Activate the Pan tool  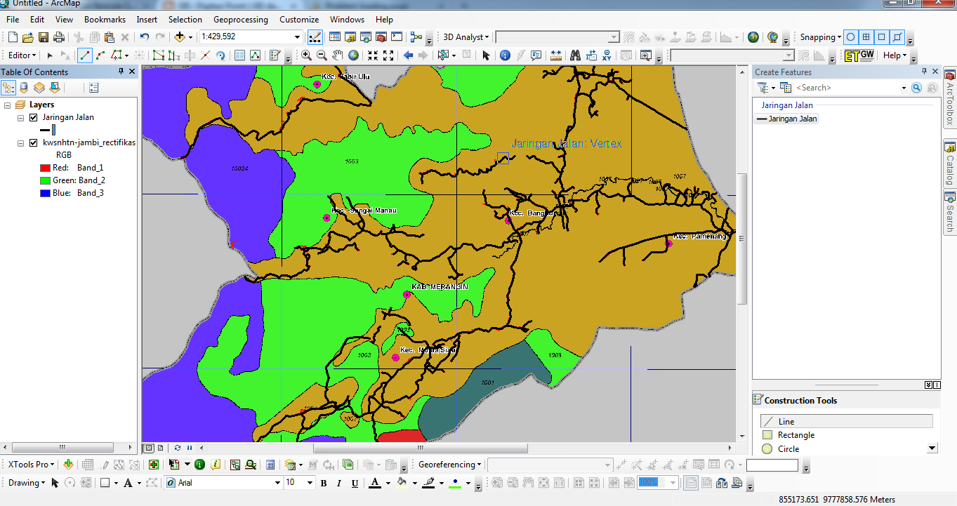[337, 54]
